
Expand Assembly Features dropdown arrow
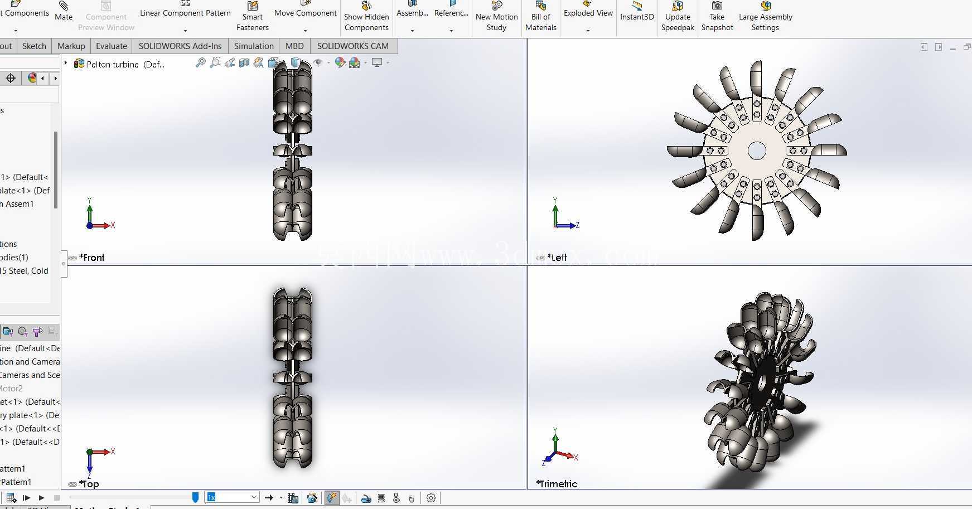pos(412,30)
